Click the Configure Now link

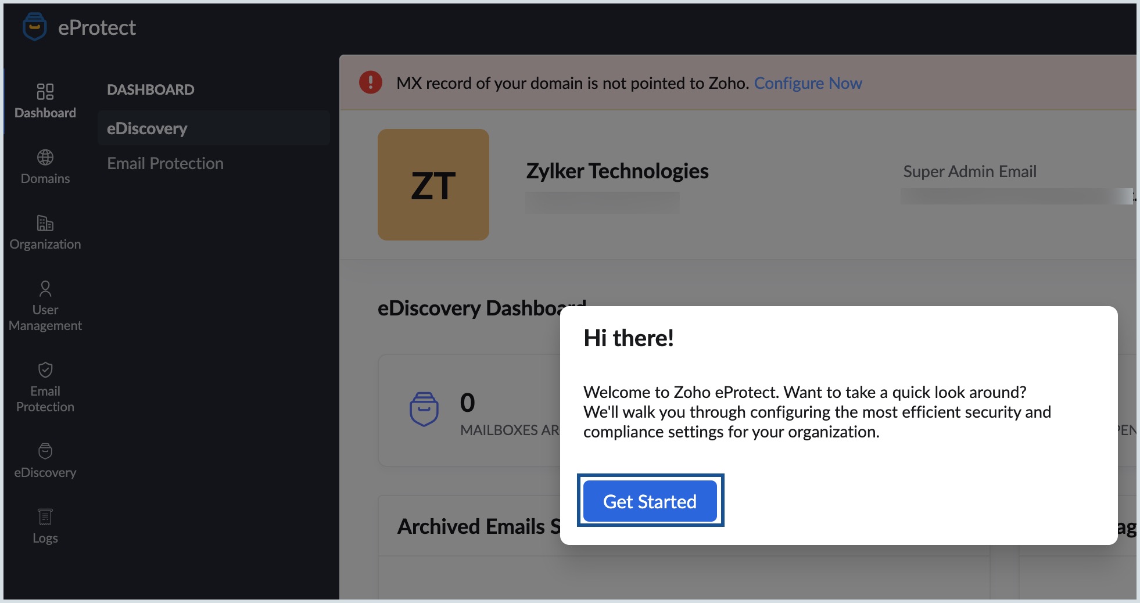[808, 83]
